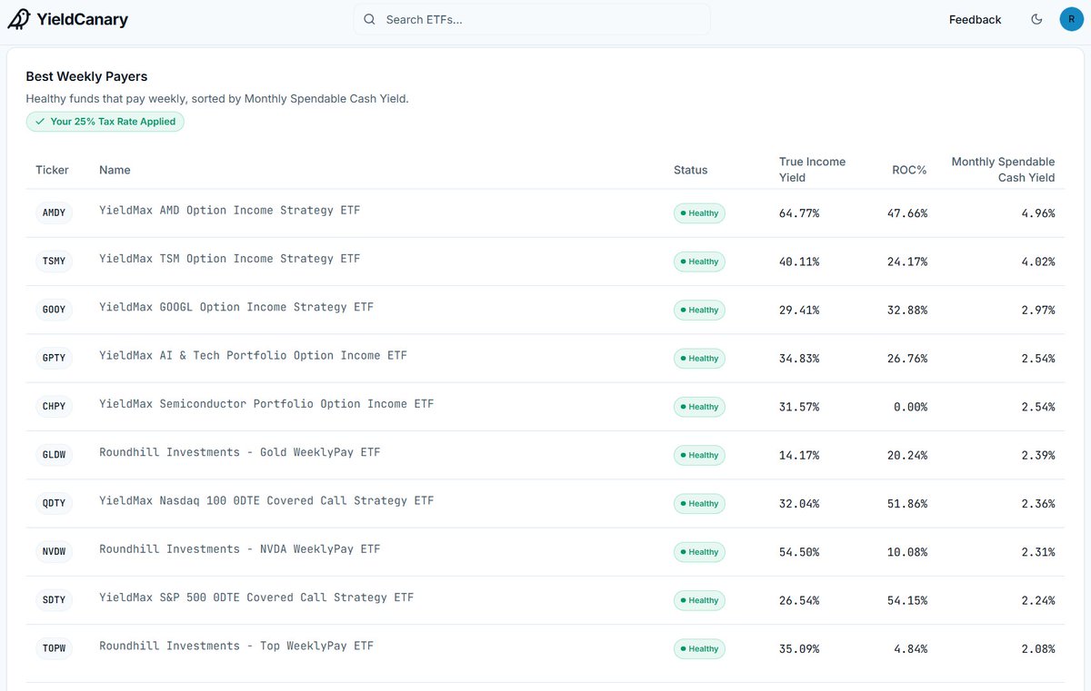Select YieldMax AMD Option Income Strategy ETF
Screen dimensions: 1091x691
click(230, 211)
